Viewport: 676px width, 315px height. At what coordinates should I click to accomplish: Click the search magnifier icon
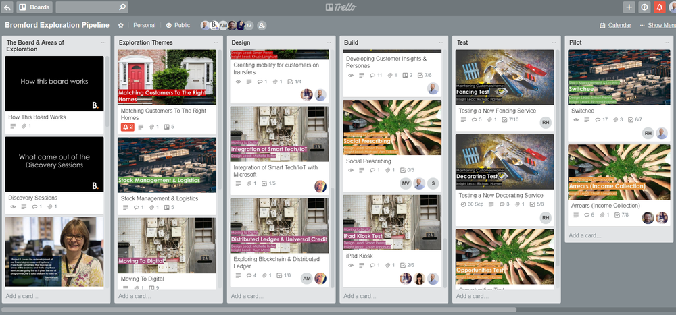click(x=122, y=7)
